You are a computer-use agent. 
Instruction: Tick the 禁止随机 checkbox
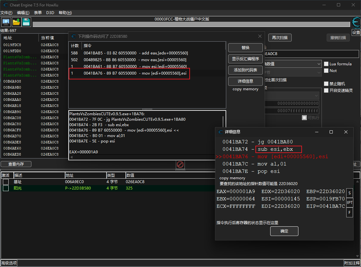[x=326, y=84]
